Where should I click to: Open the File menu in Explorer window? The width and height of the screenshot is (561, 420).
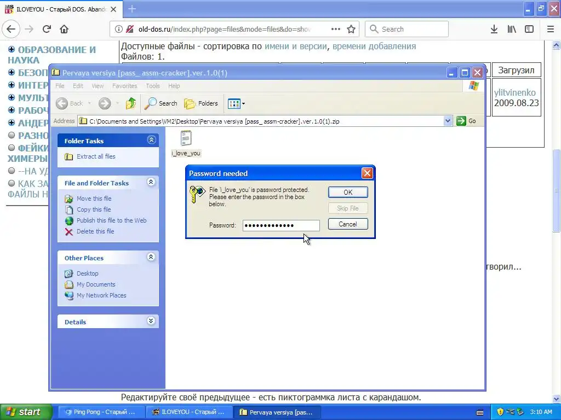click(60, 86)
